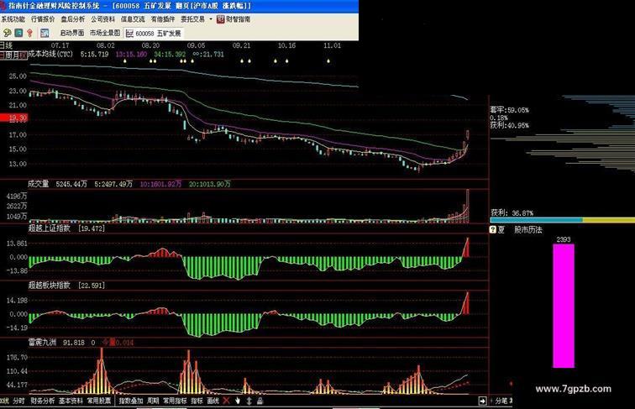The height and width of the screenshot is (409, 635).
Task: Click the 财智指南 red icon
Action: coord(220,19)
